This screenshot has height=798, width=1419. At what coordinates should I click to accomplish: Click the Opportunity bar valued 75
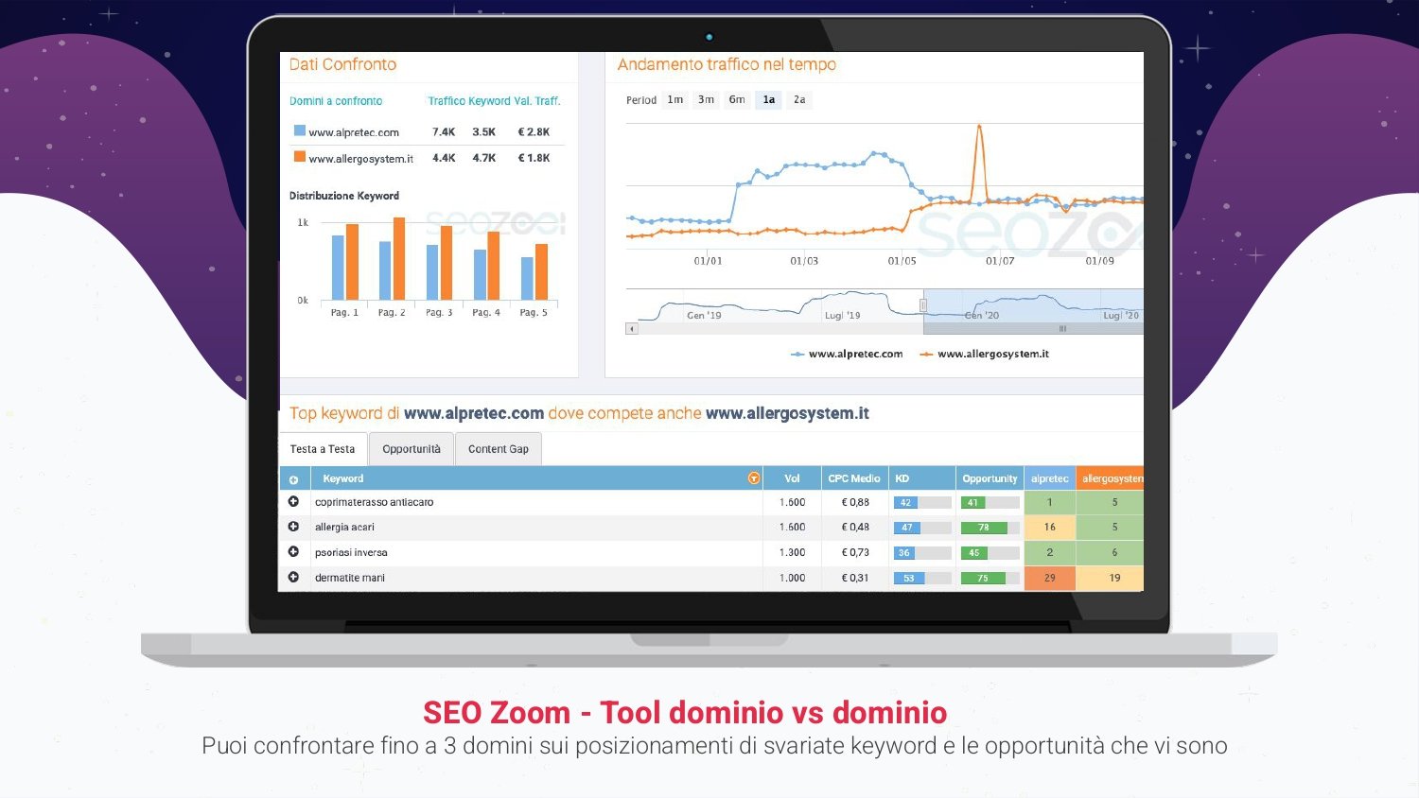(990, 578)
